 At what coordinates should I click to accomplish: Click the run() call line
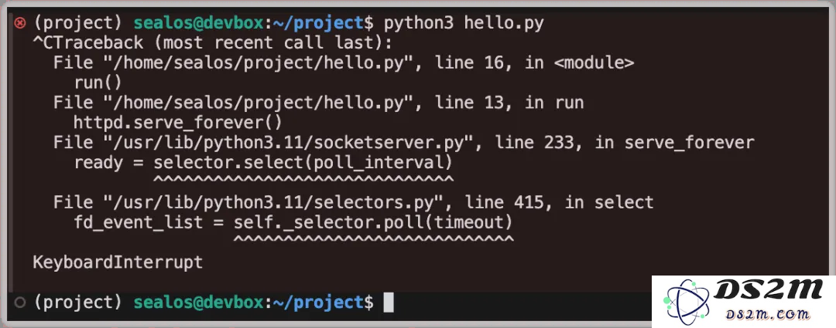(x=98, y=83)
